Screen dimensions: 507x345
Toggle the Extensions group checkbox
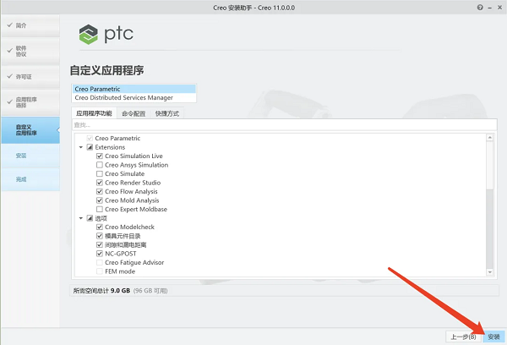90,147
